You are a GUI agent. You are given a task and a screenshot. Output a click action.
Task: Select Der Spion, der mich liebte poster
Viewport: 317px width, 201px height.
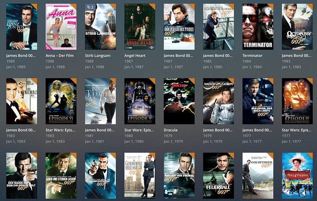pyautogui.click(x=258, y=101)
